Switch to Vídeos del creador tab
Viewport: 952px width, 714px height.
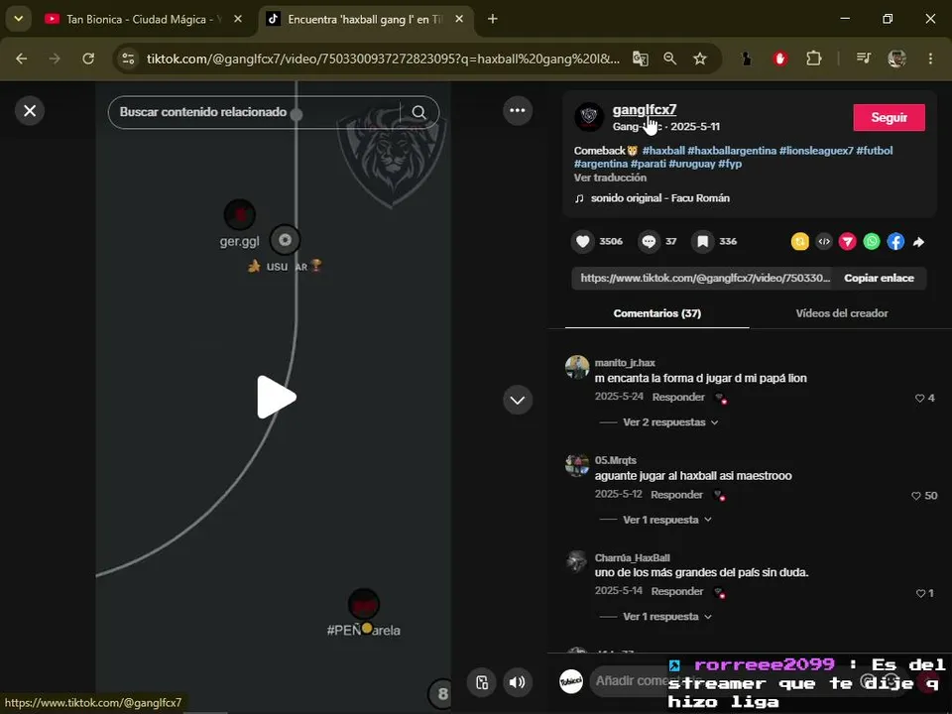842,313
